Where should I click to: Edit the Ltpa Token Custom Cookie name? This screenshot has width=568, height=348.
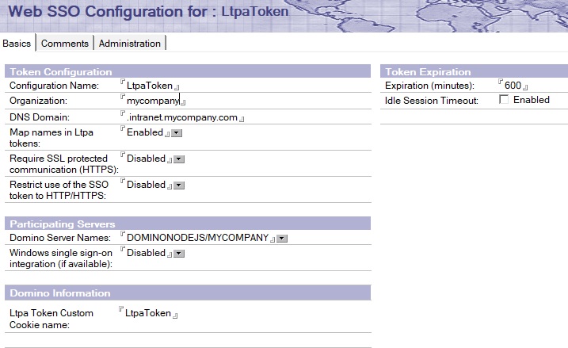pos(148,313)
